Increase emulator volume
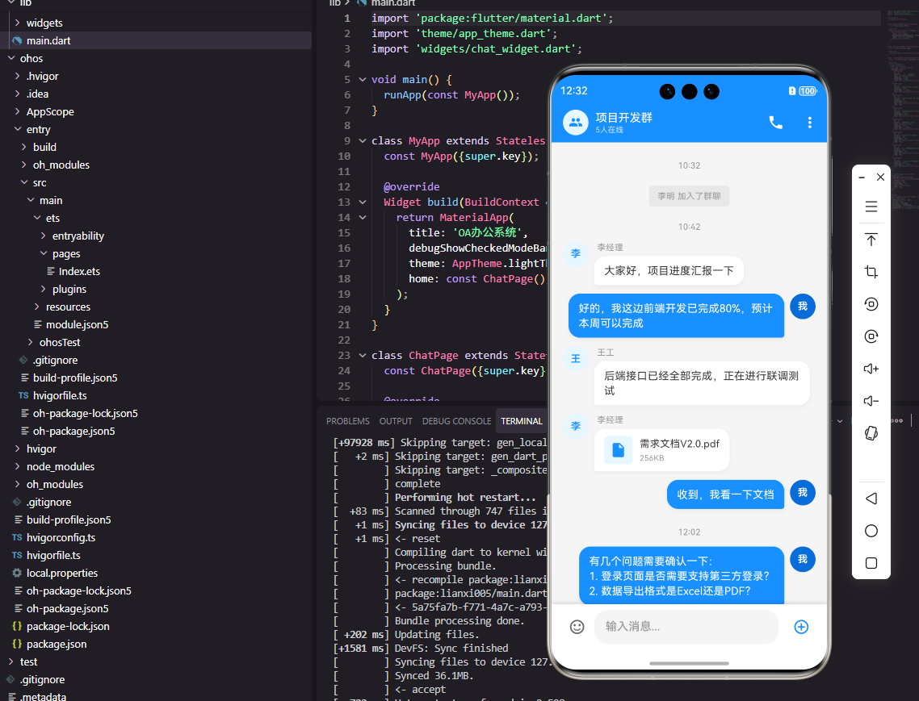The height and width of the screenshot is (701, 919). (871, 369)
